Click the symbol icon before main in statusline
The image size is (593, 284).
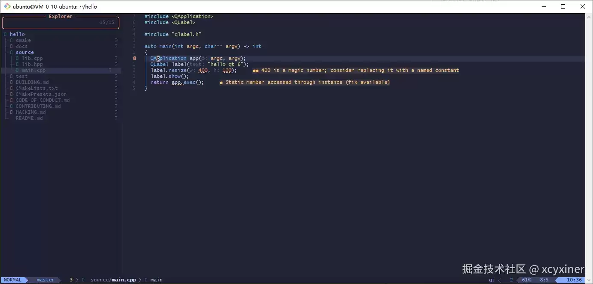pos(146,280)
